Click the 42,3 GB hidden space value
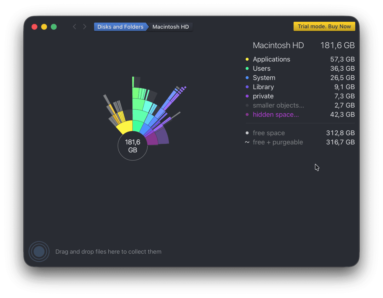This screenshot has height=298, width=383. (342, 115)
